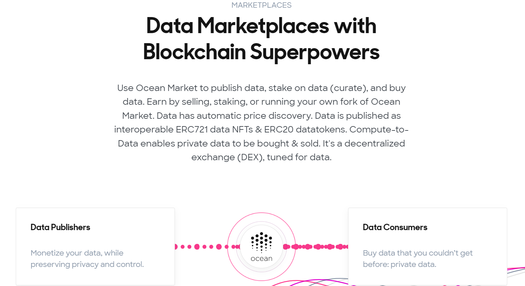Click the "Buy data that you couldn't get" text
Screen dimensions: 525x286
[417, 253]
